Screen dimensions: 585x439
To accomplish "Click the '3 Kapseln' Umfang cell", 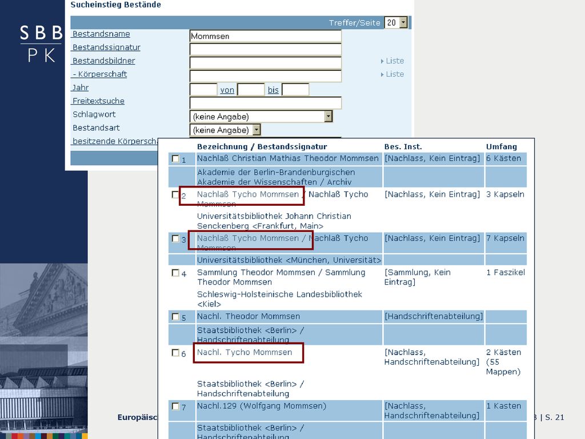I will tap(505, 194).
